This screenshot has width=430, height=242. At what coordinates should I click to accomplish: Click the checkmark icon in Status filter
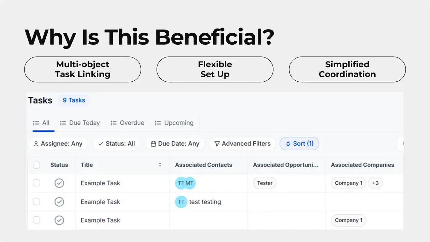coord(100,144)
